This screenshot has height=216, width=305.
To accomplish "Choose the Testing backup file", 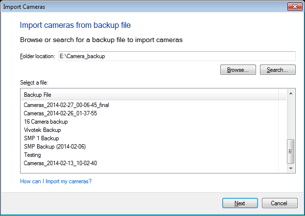I will (x=32, y=155).
